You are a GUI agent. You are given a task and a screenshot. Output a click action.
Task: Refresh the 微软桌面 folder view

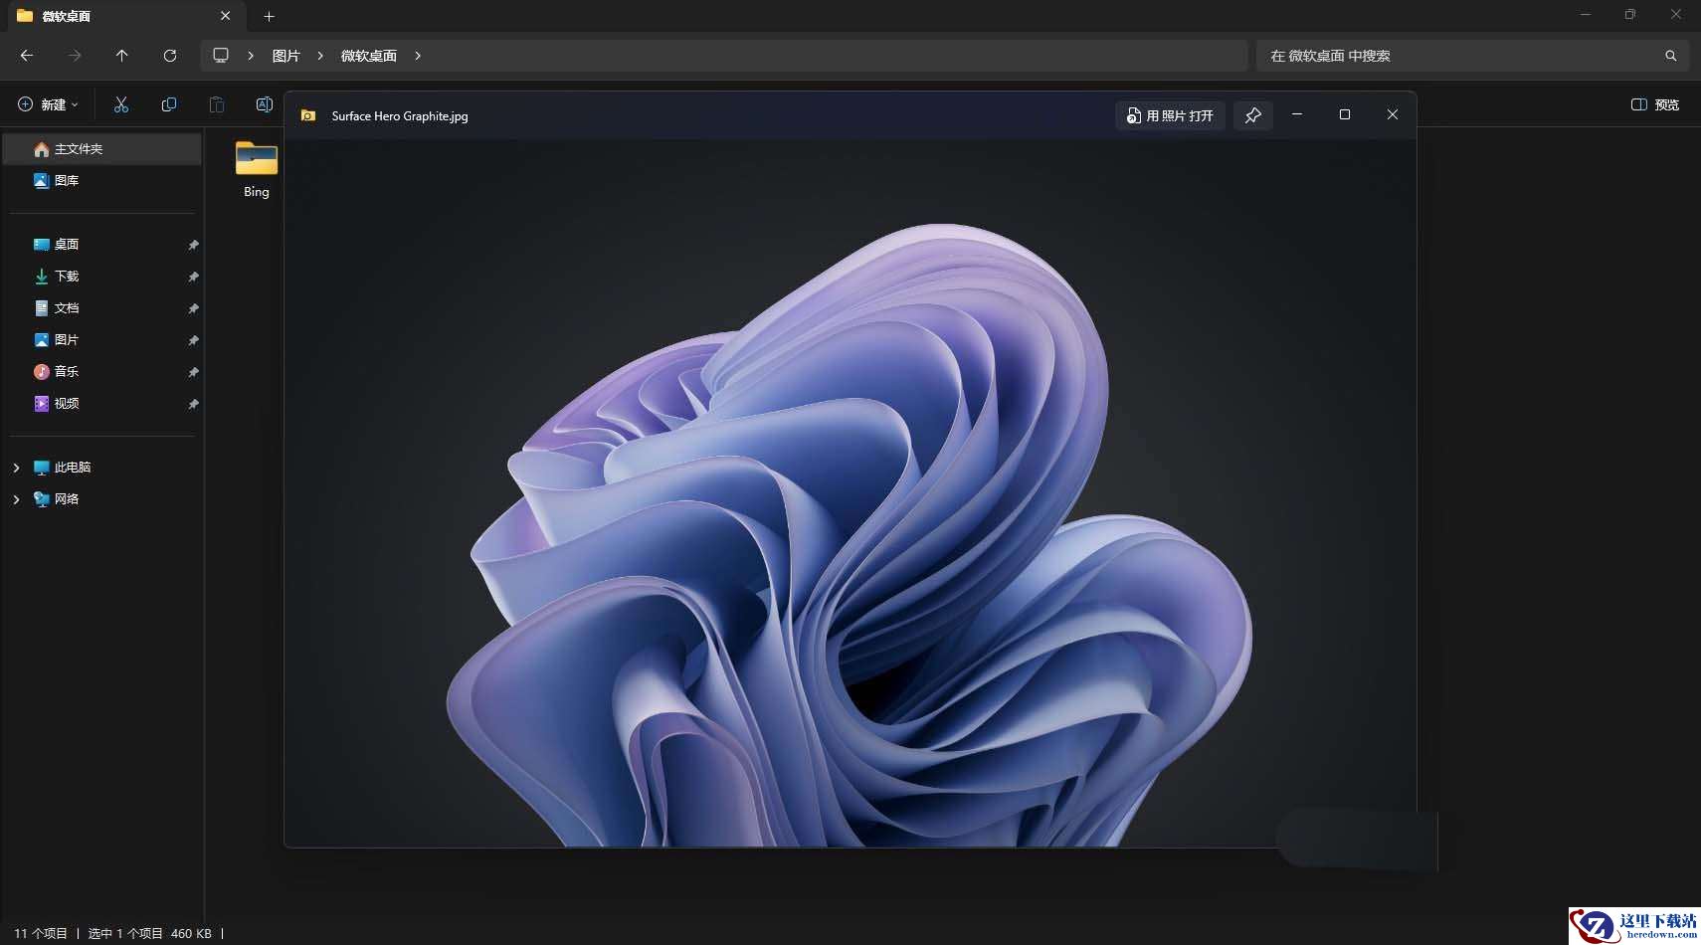pyautogui.click(x=170, y=56)
